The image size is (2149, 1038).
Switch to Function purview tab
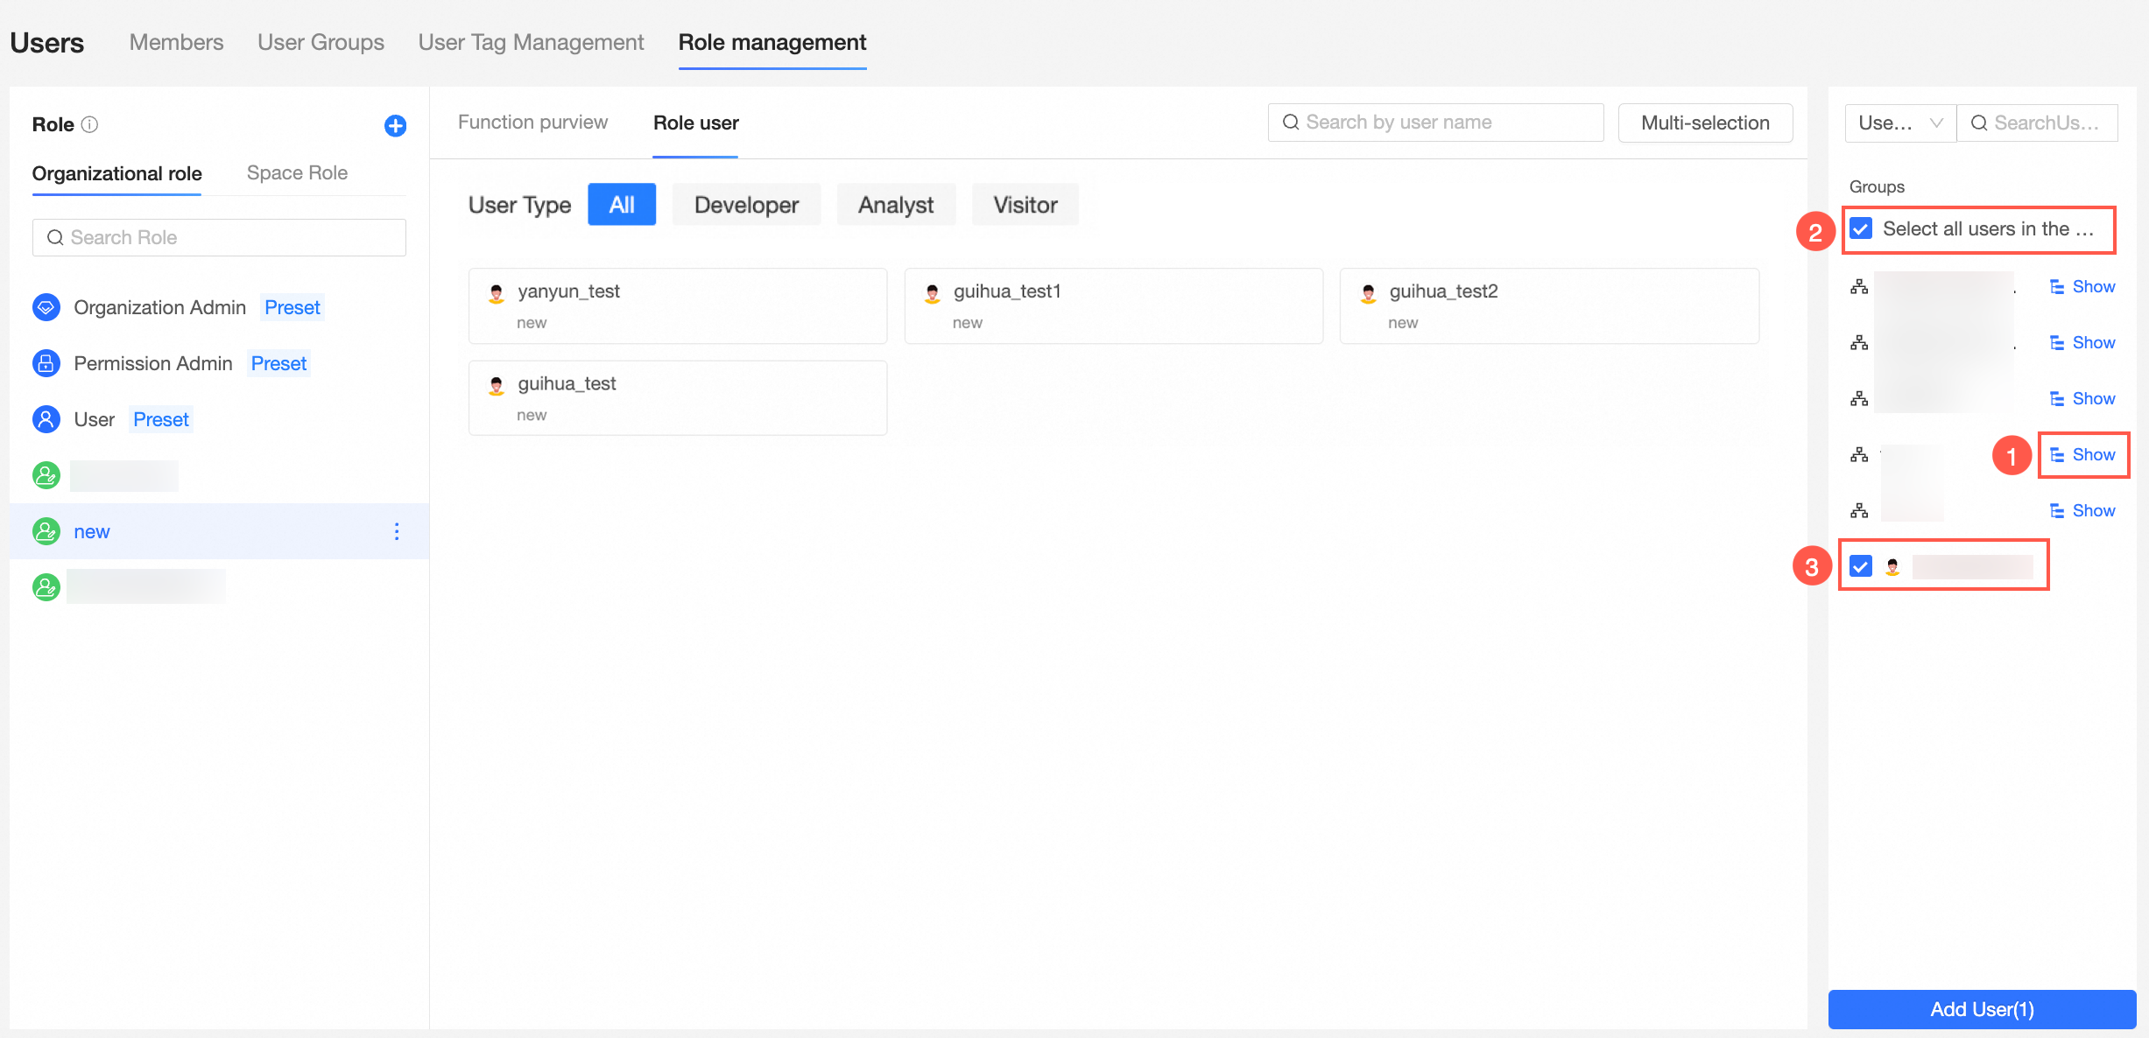(x=532, y=123)
